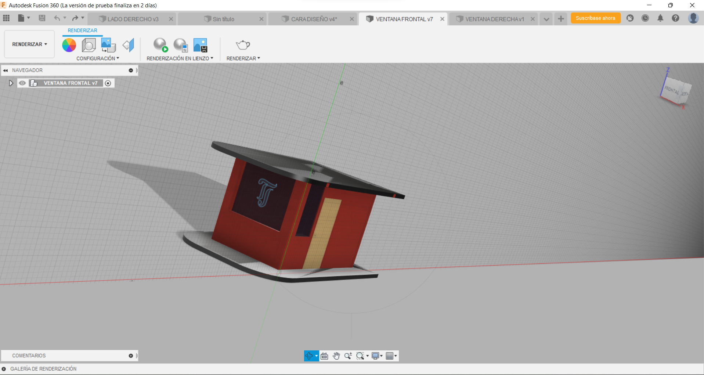This screenshot has width=704, height=375.
Task: Expand the VENTANA FRONTAL v7 tree item
Action: point(11,83)
